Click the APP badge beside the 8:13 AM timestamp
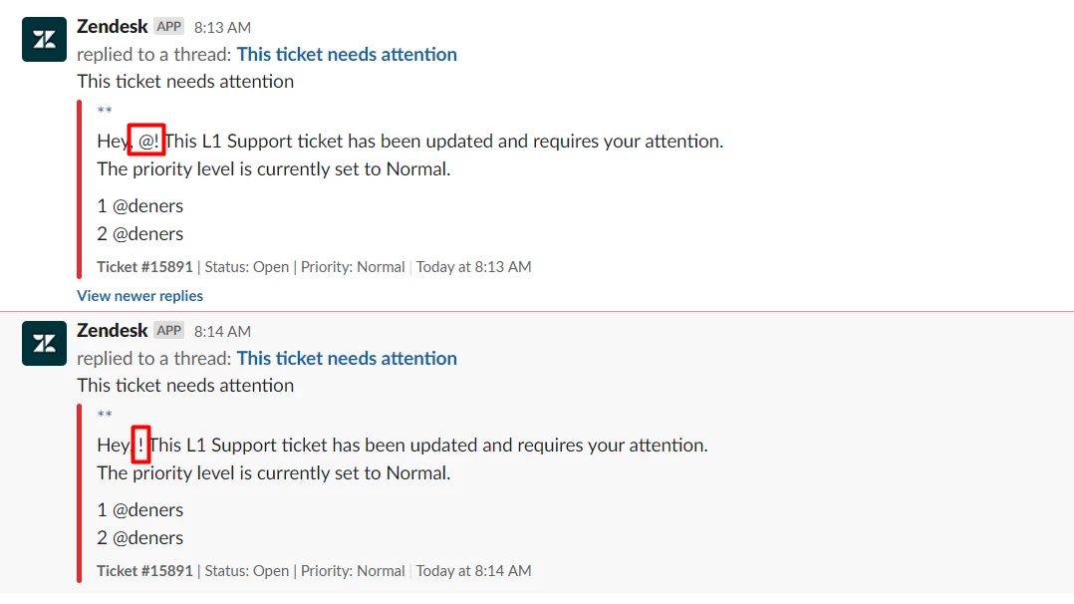 (169, 27)
